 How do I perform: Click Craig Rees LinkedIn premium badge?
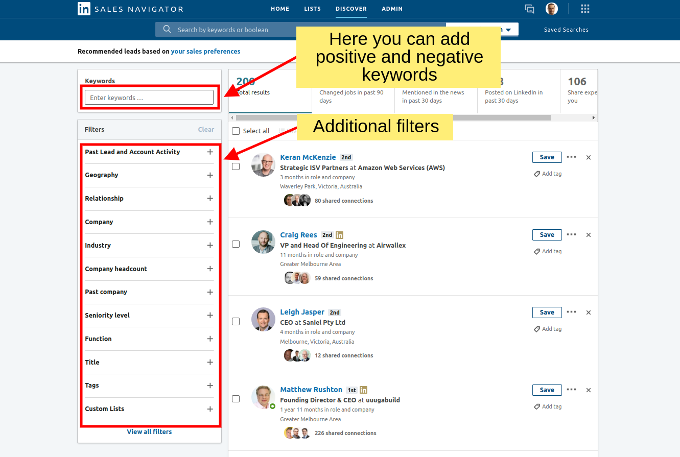coord(340,235)
